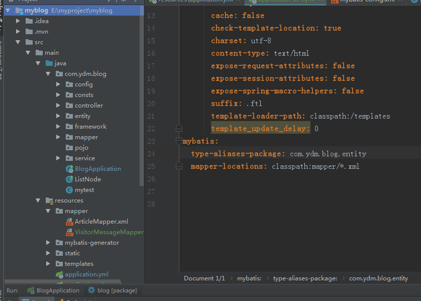421x301 pixels.
Task: Click the pojo package icon
Action: 69,148
